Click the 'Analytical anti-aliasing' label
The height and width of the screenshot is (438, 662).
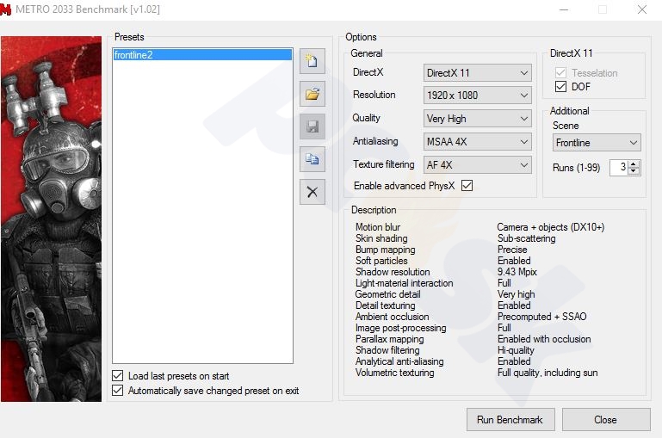(x=399, y=361)
